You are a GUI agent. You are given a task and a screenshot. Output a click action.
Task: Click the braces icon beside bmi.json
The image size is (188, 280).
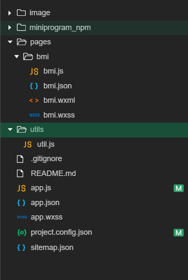click(x=34, y=86)
